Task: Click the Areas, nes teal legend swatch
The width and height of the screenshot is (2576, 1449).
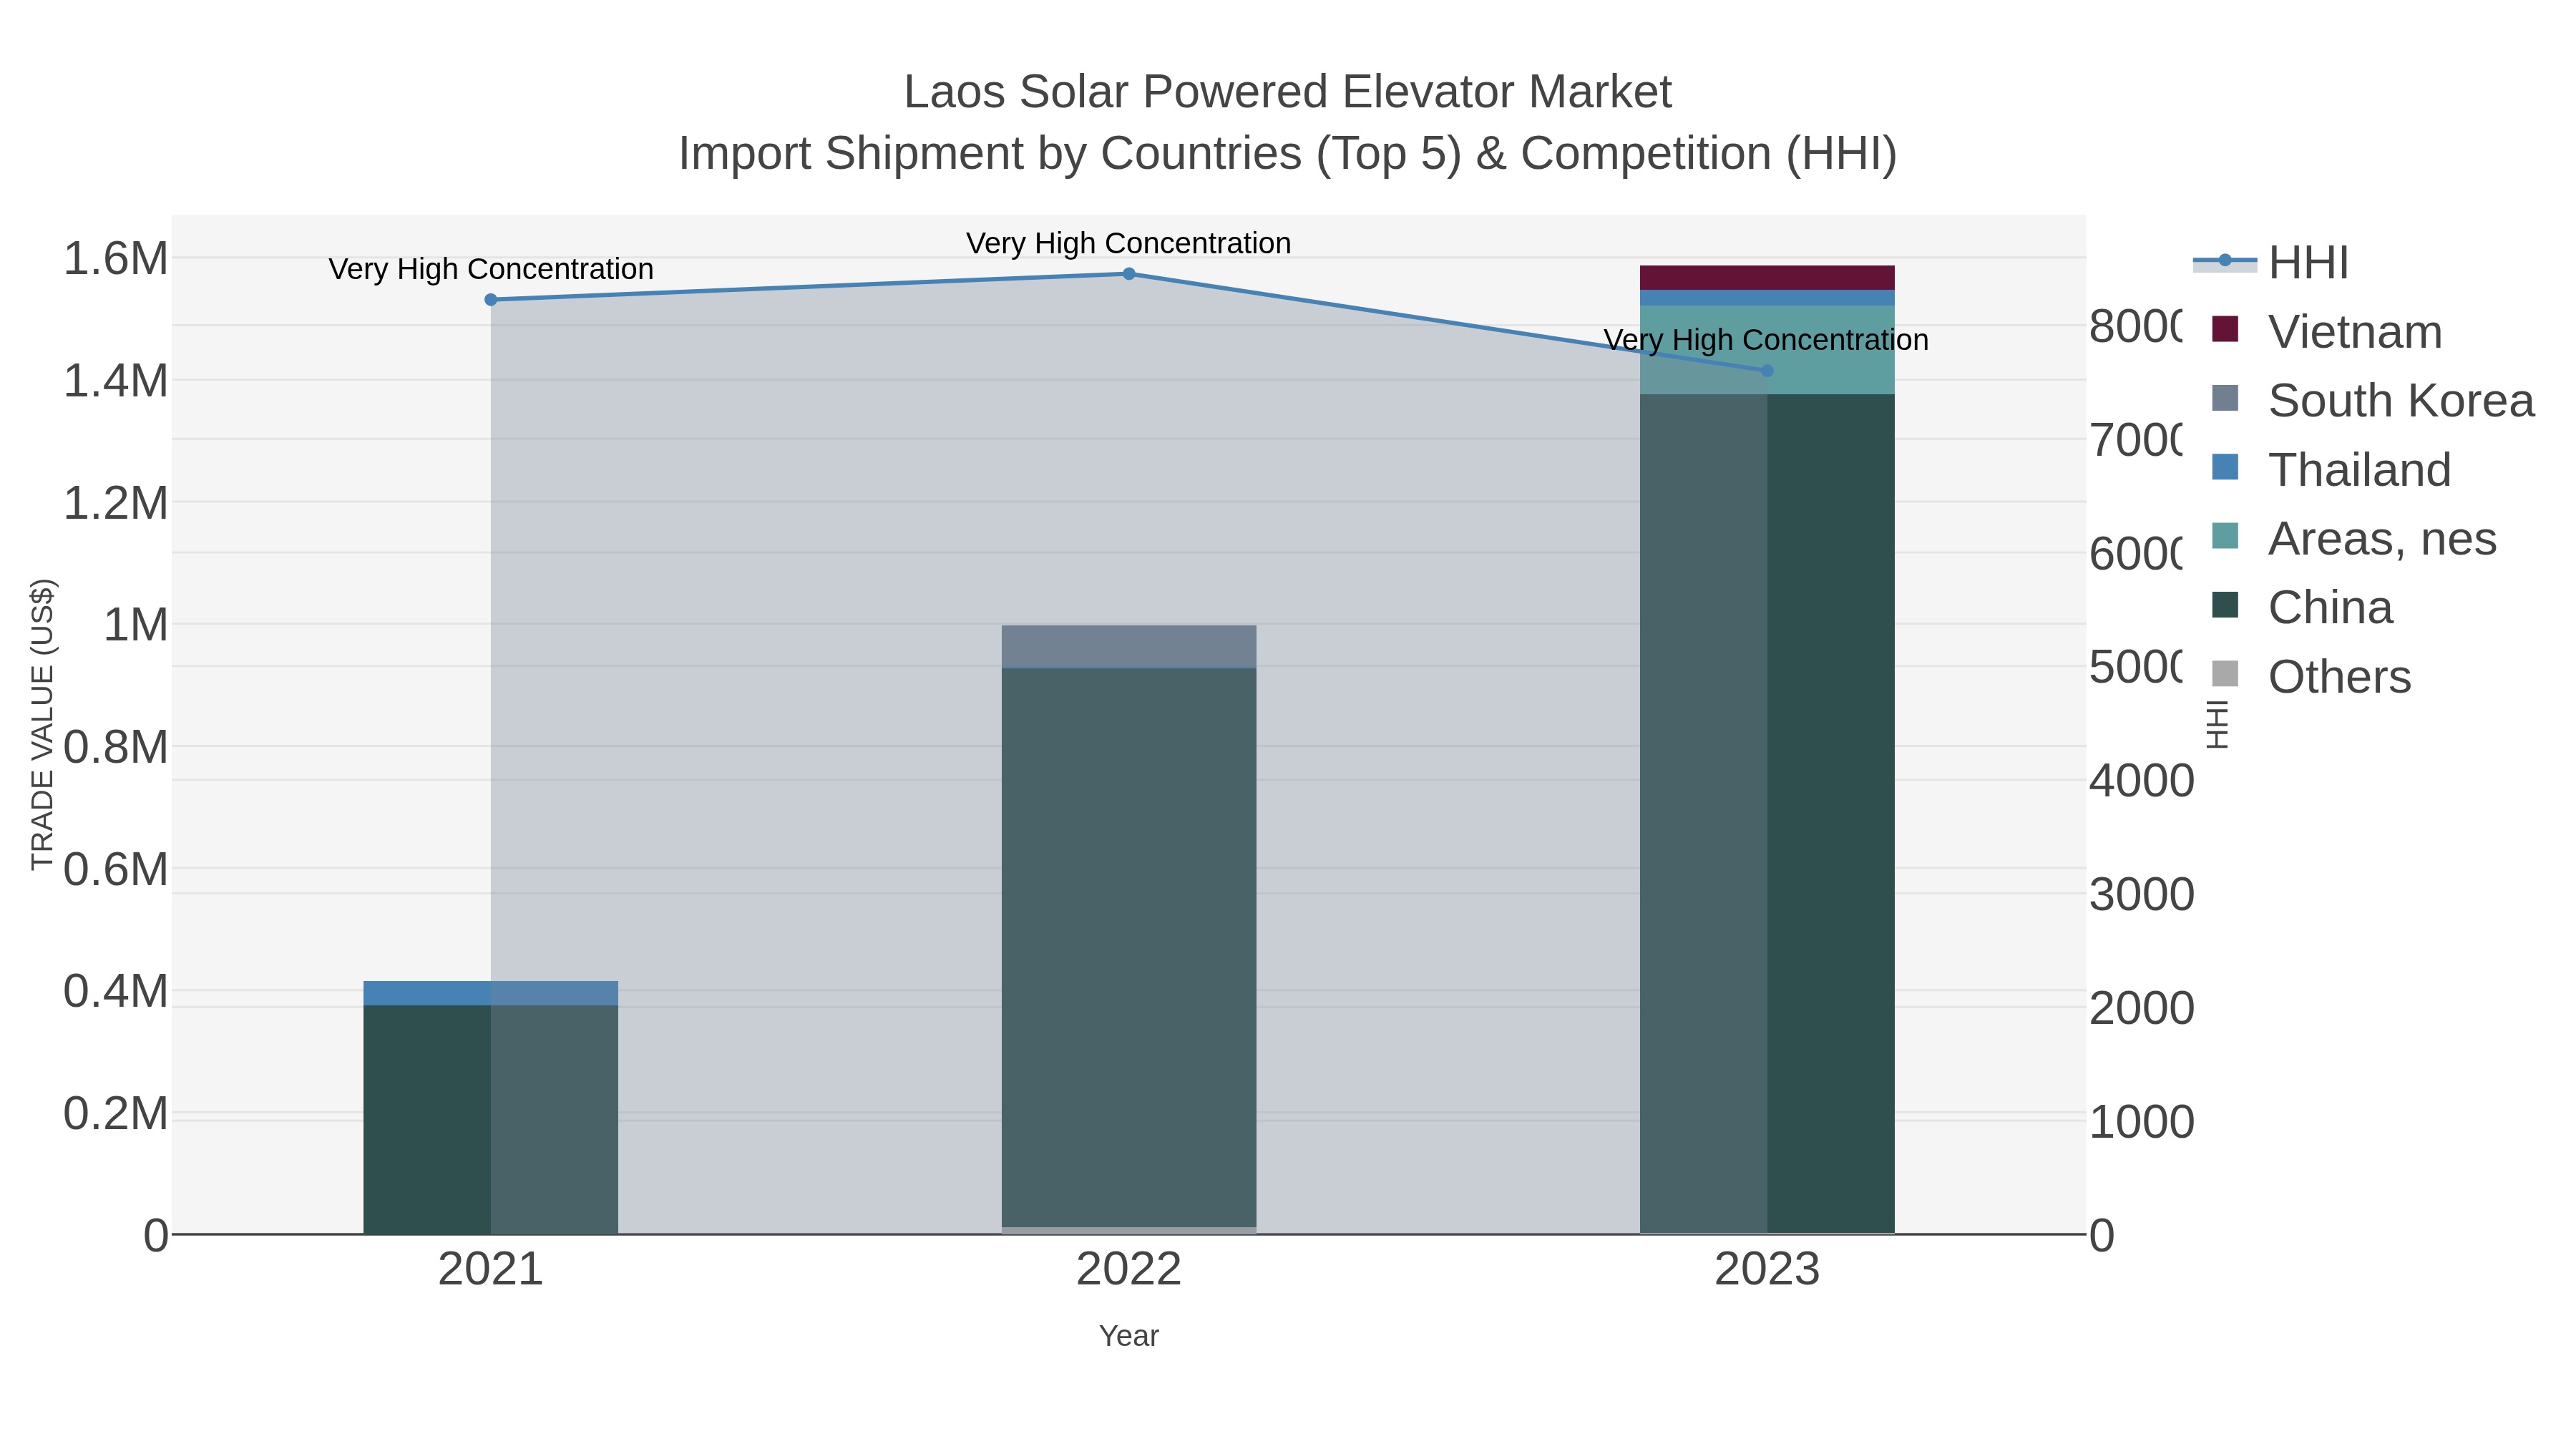Action: (2225, 536)
